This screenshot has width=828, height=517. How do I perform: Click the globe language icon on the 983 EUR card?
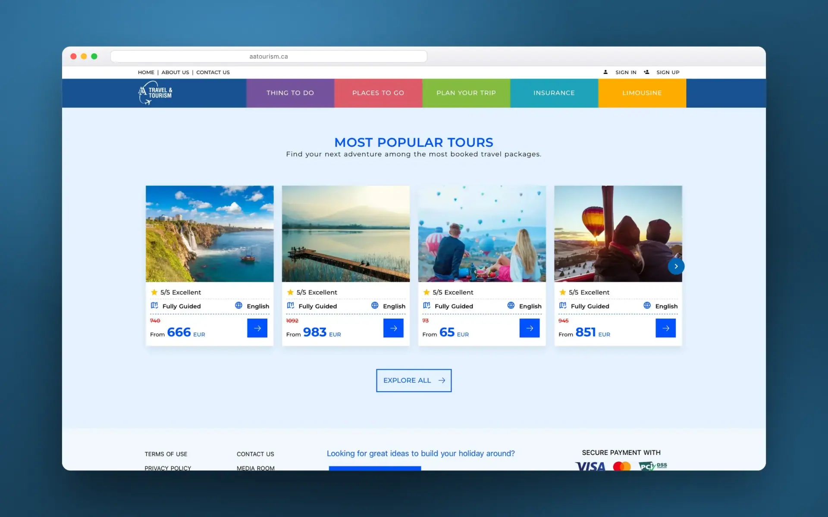pos(375,305)
